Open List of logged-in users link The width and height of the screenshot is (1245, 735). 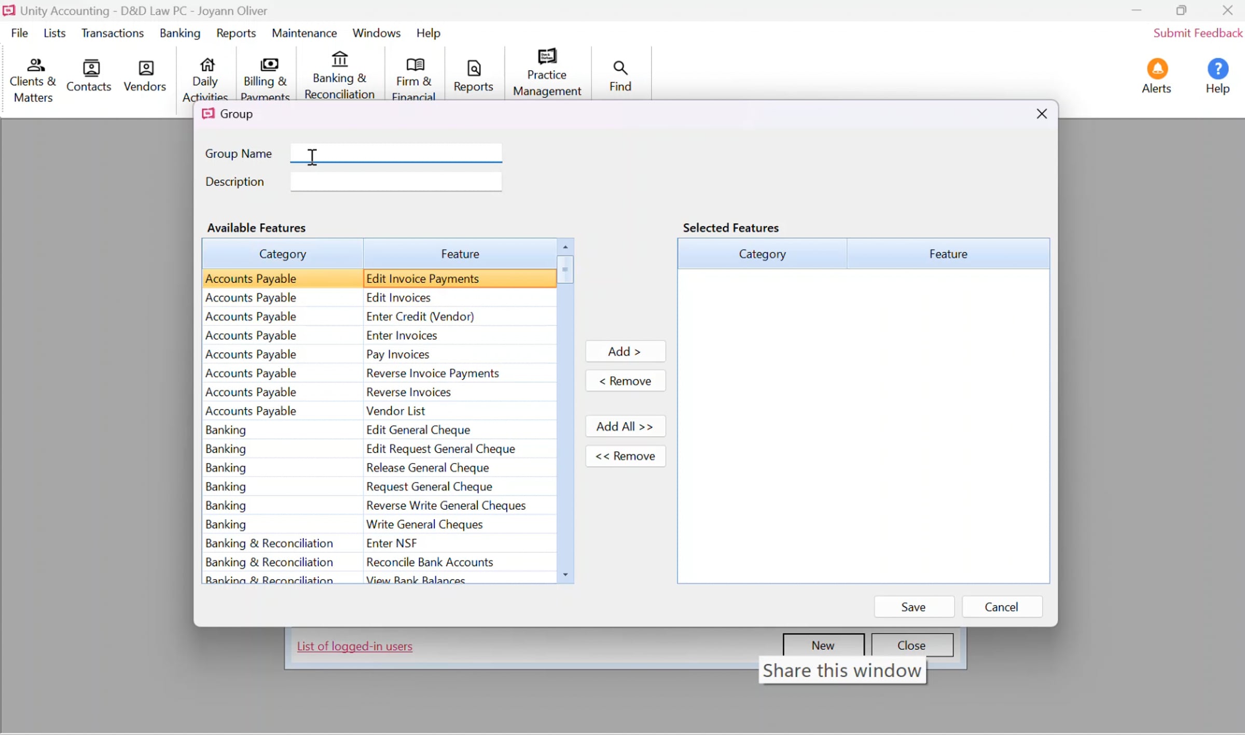(x=355, y=646)
